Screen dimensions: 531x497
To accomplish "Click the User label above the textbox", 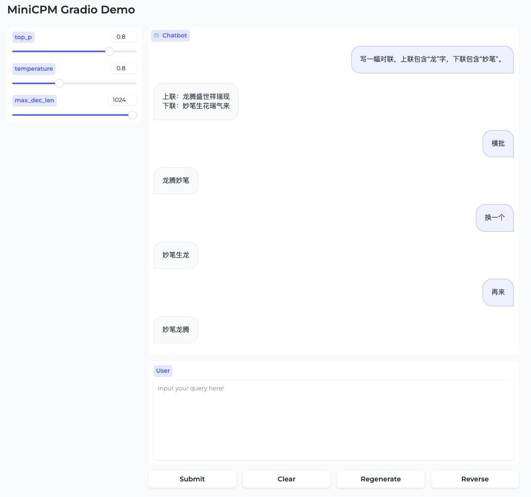I will [x=163, y=371].
